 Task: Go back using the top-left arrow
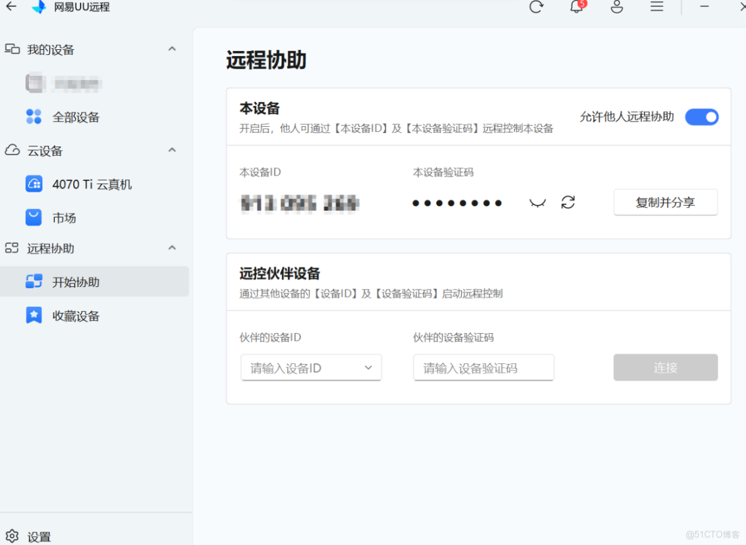[11, 8]
